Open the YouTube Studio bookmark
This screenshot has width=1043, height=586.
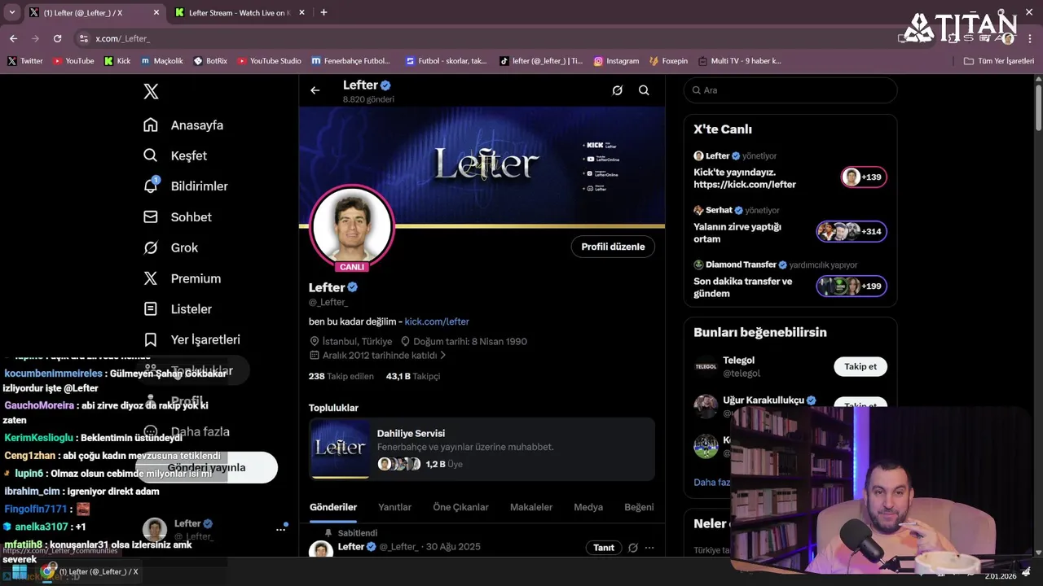click(269, 61)
